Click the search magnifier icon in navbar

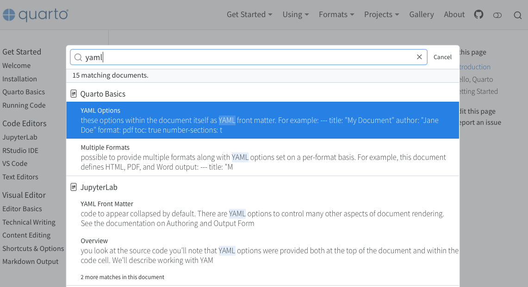[x=517, y=15]
